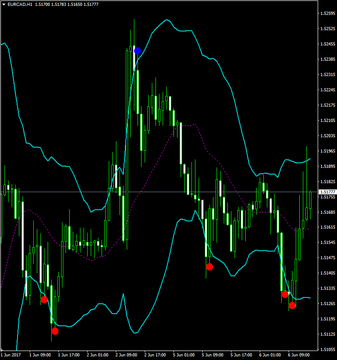The image size is (337, 360).
Task: Click the 2 Jun 09:00 time label
Action: coord(126,355)
